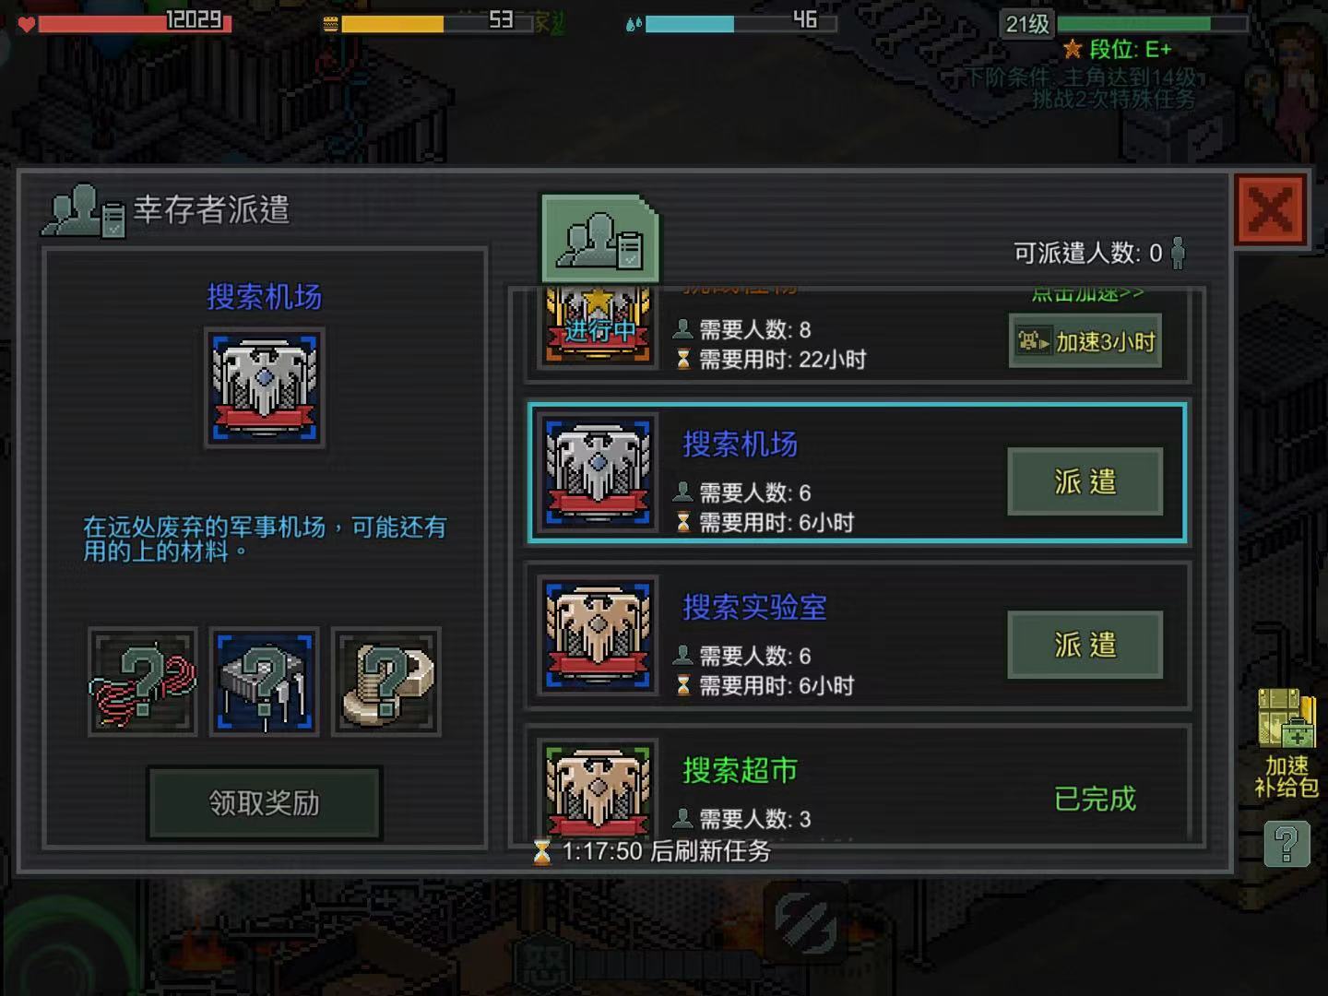Image resolution: width=1328 pixels, height=996 pixels.
Task: Click the in-progress challenge mission badge
Action: click(599, 327)
